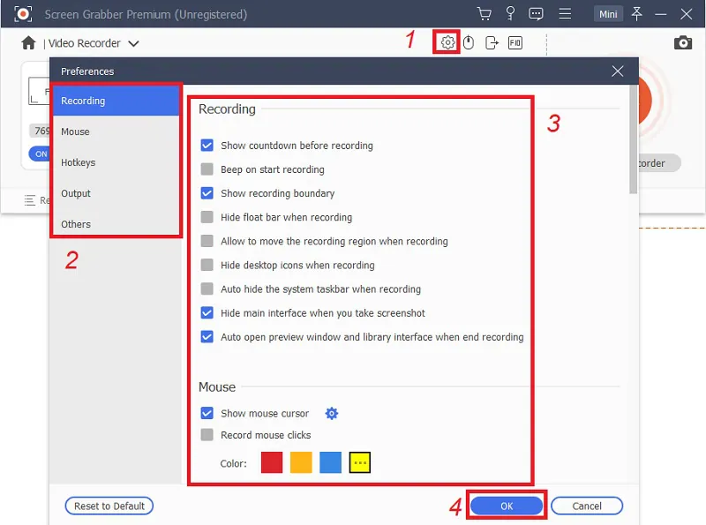Open Preferences via the gear icon
706x525 pixels.
(447, 41)
